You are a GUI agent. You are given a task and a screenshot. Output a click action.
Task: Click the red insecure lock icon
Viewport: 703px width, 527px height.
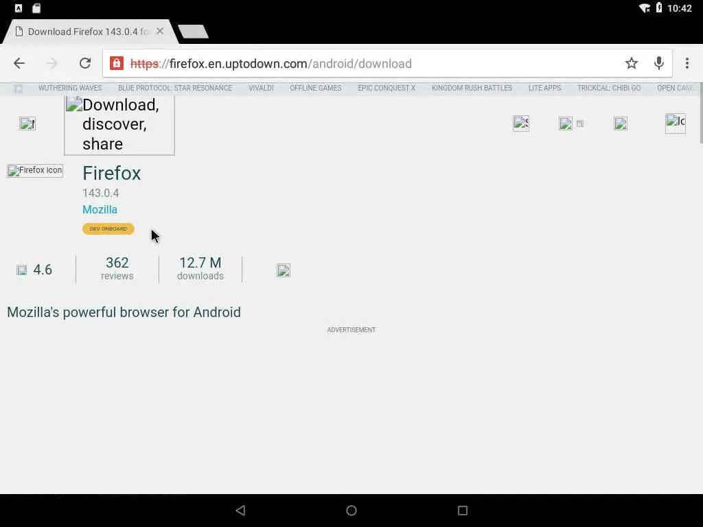(x=117, y=63)
